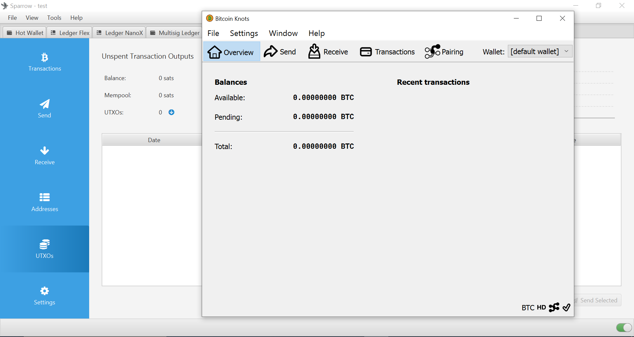
Task: Open Sparrow File menu
Action: tap(13, 18)
